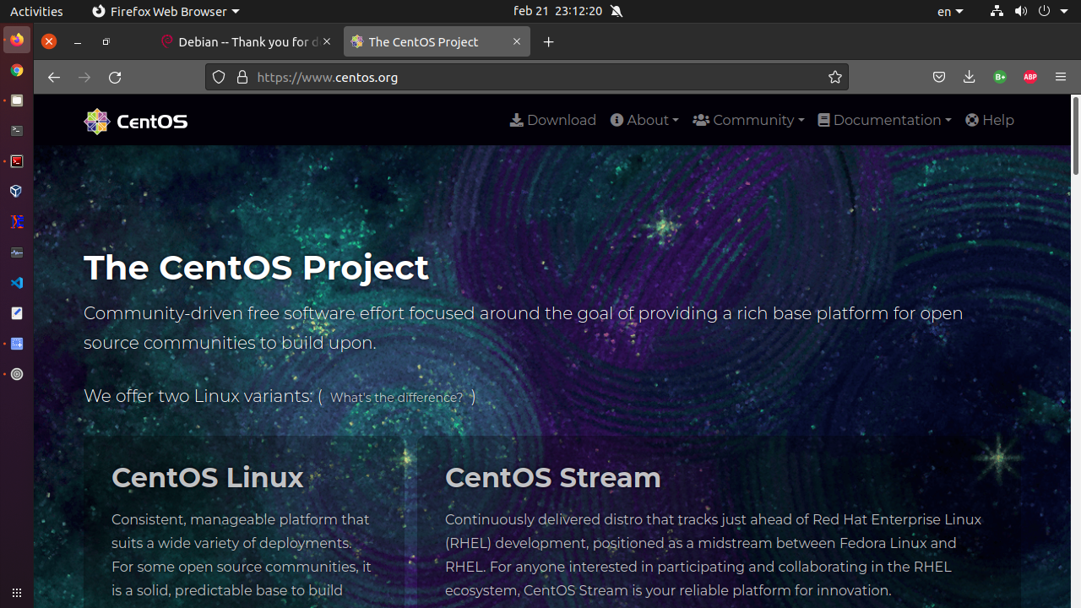Screen dimensions: 1081x608
Task: Expand the Documentation dropdown menu
Action: (x=884, y=120)
